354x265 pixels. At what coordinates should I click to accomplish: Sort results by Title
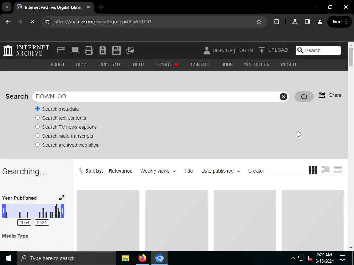pos(188,171)
